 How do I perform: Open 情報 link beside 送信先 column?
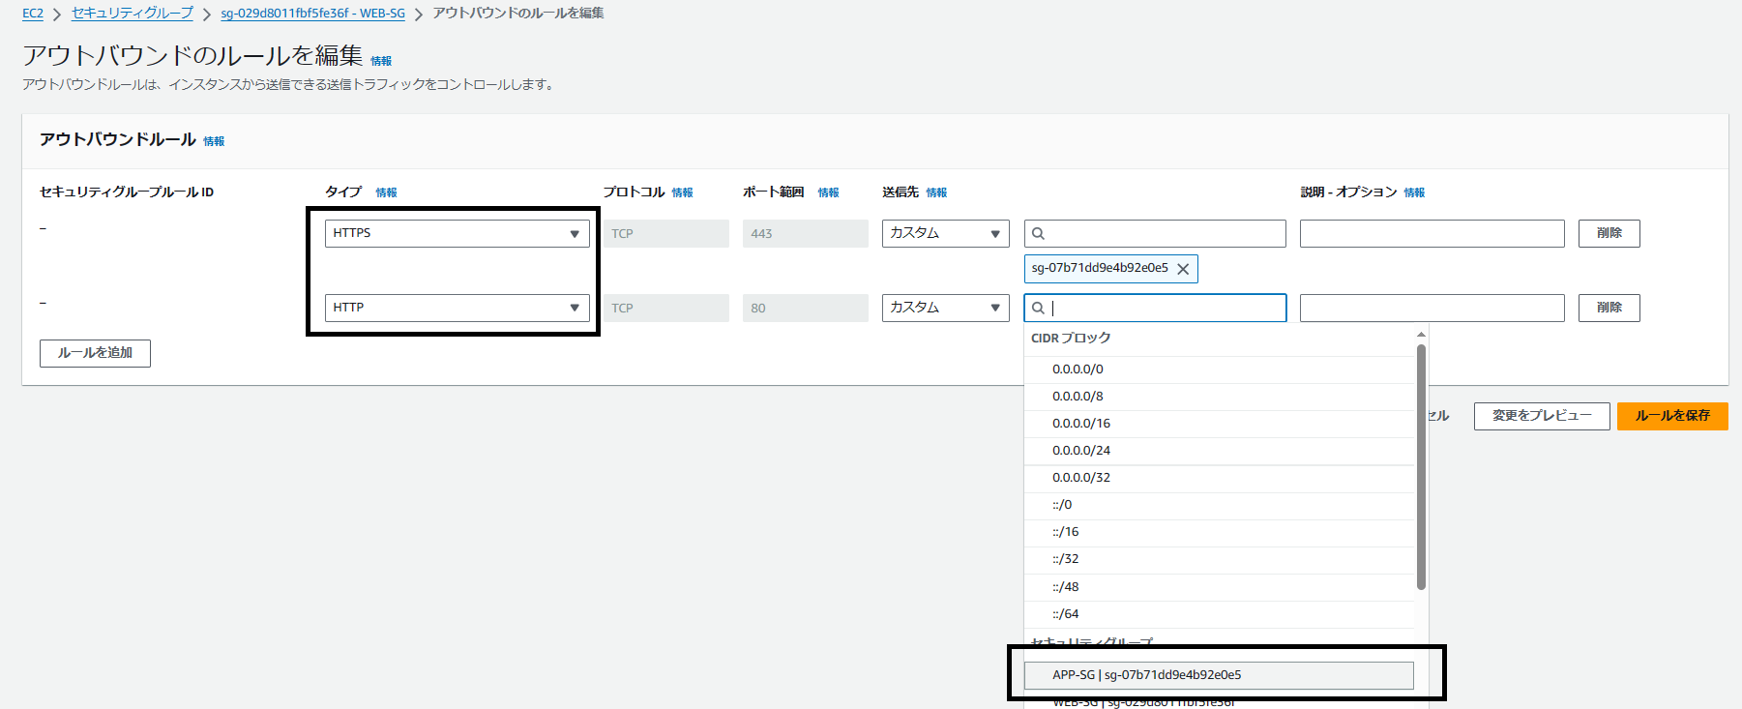(936, 192)
